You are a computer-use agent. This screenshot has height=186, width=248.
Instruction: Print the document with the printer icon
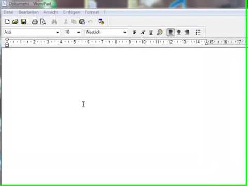35,22
